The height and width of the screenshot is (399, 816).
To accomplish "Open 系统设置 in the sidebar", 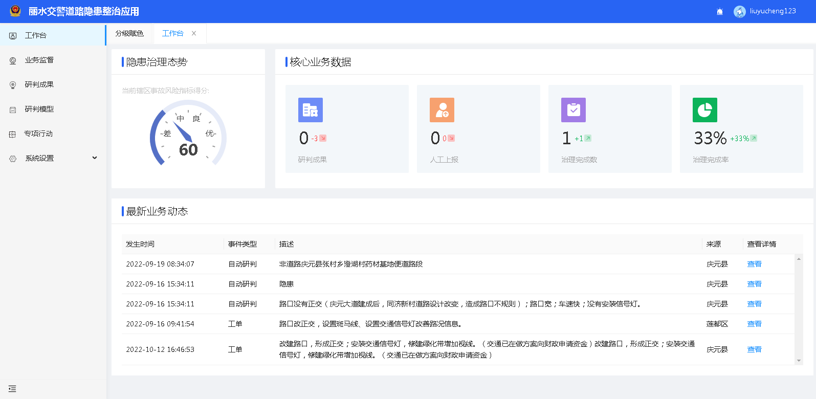I will pyautogui.click(x=53, y=158).
